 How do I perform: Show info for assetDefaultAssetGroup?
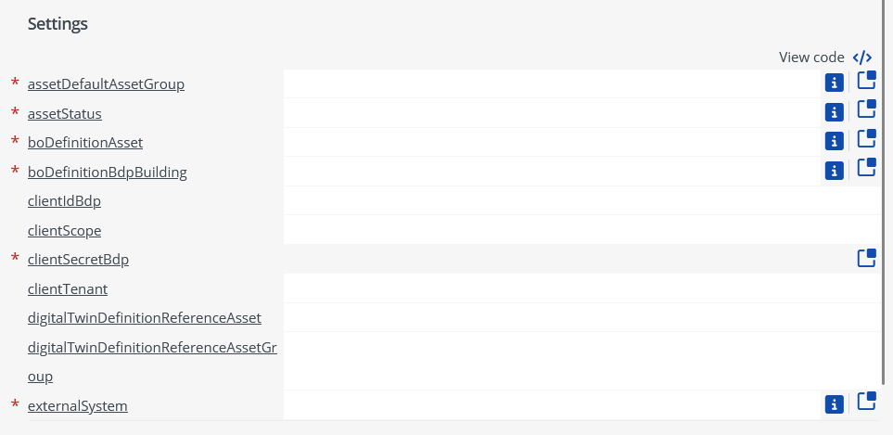tap(835, 83)
